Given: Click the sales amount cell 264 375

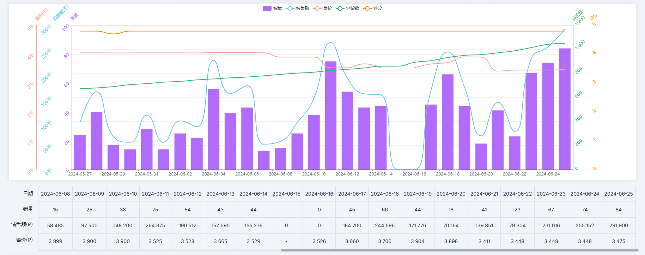Looking at the screenshot, I should tap(155, 225).
